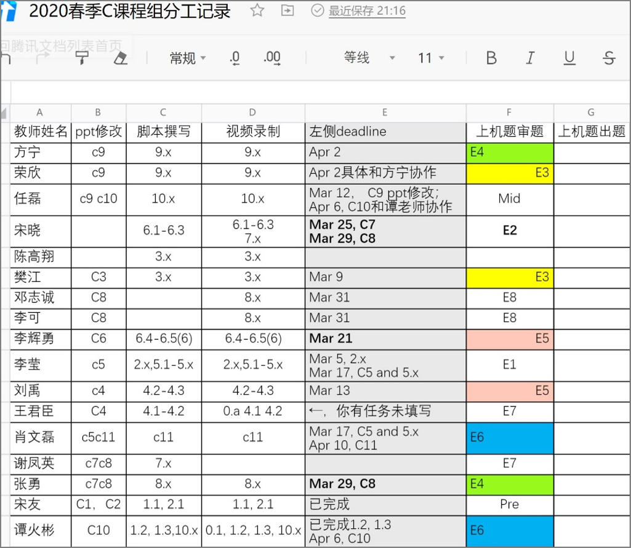The height and width of the screenshot is (548, 631).
Task: Star this document as favorite
Action: (x=257, y=10)
